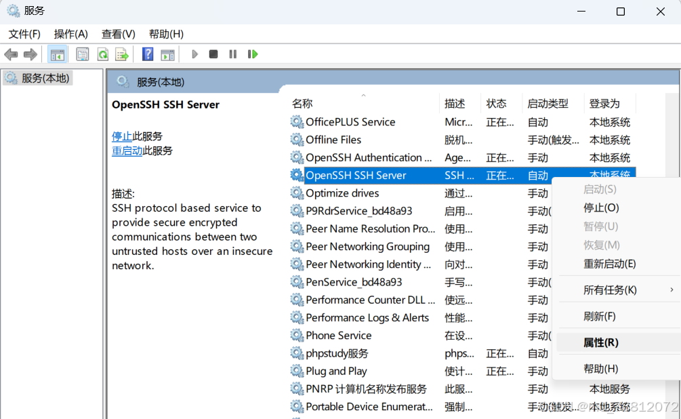
Task: Choose 属性(R) from the context menu
Action: pyautogui.click(x=600, y=343)
